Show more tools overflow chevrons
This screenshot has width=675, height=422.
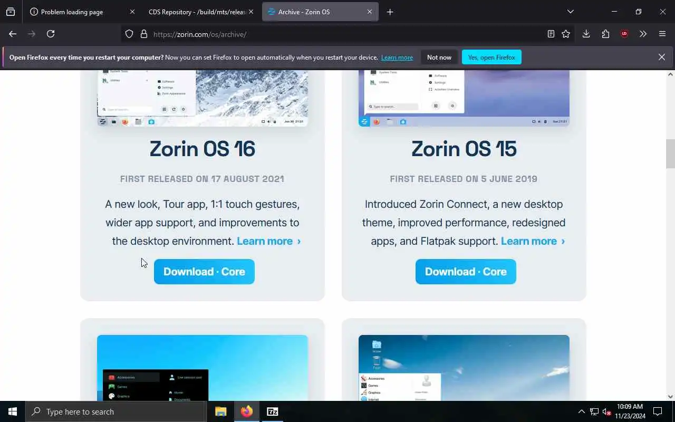(x=643, y=34)
